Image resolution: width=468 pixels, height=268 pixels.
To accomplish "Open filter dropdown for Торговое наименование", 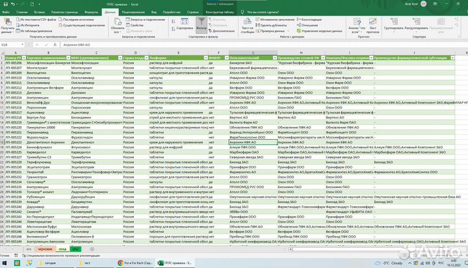I will coord(68,58).
